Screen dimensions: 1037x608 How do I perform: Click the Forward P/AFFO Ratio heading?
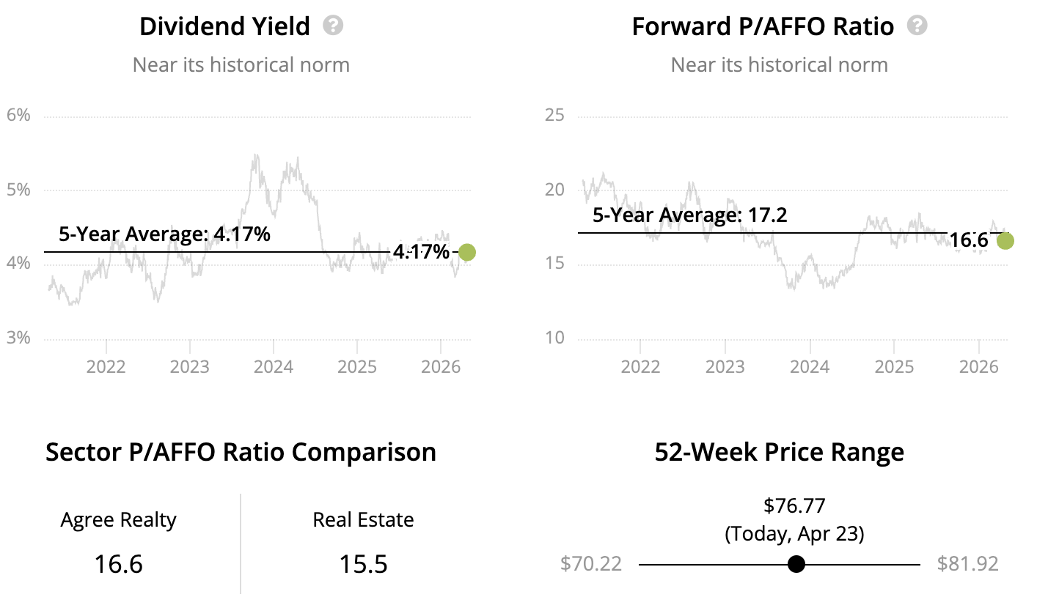coord(763,27)
